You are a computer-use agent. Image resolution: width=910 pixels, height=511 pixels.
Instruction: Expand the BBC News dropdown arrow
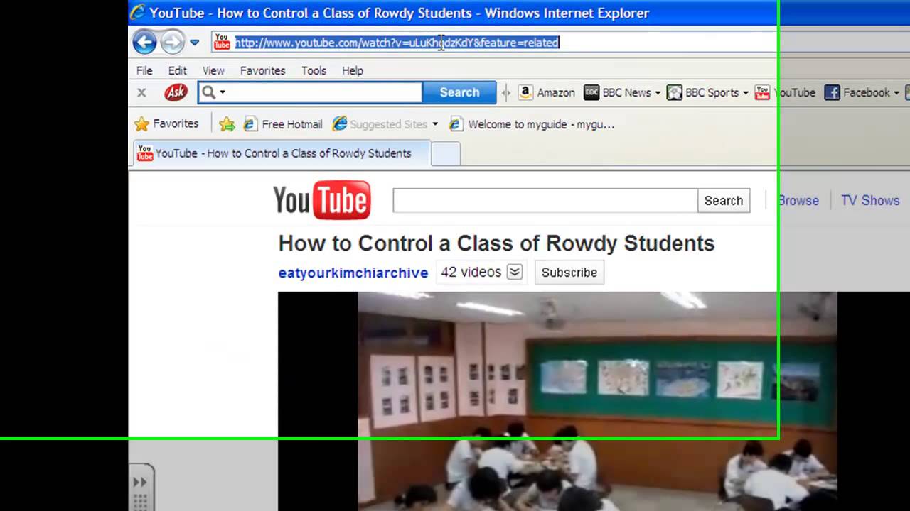[658, 93]
